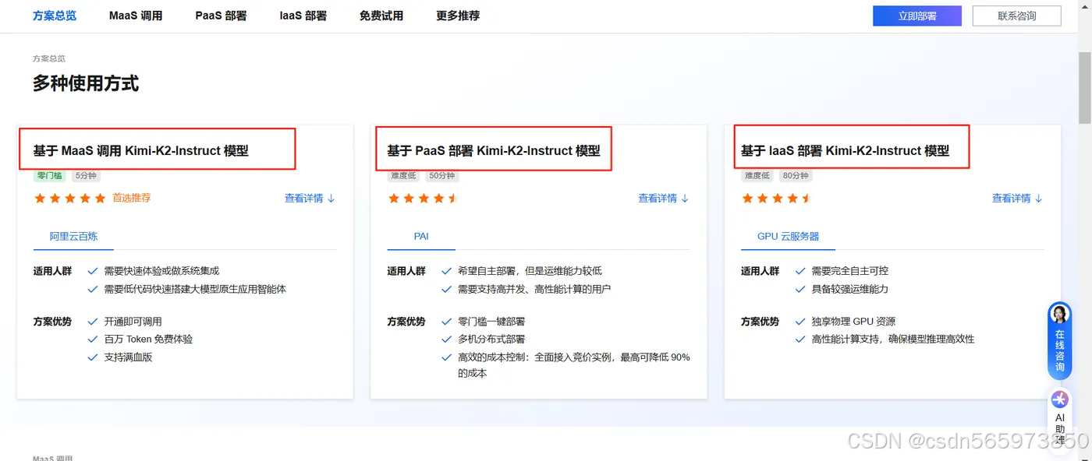Click the half star in PaaS card rating

(454, 199)
